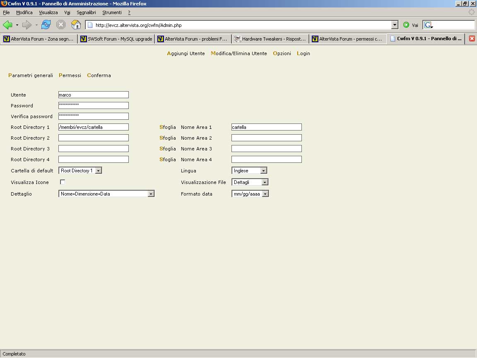Reload the page with the refresh icon
Screen dimensions: 477x358
pyautogui.click(x=46, y=25)
